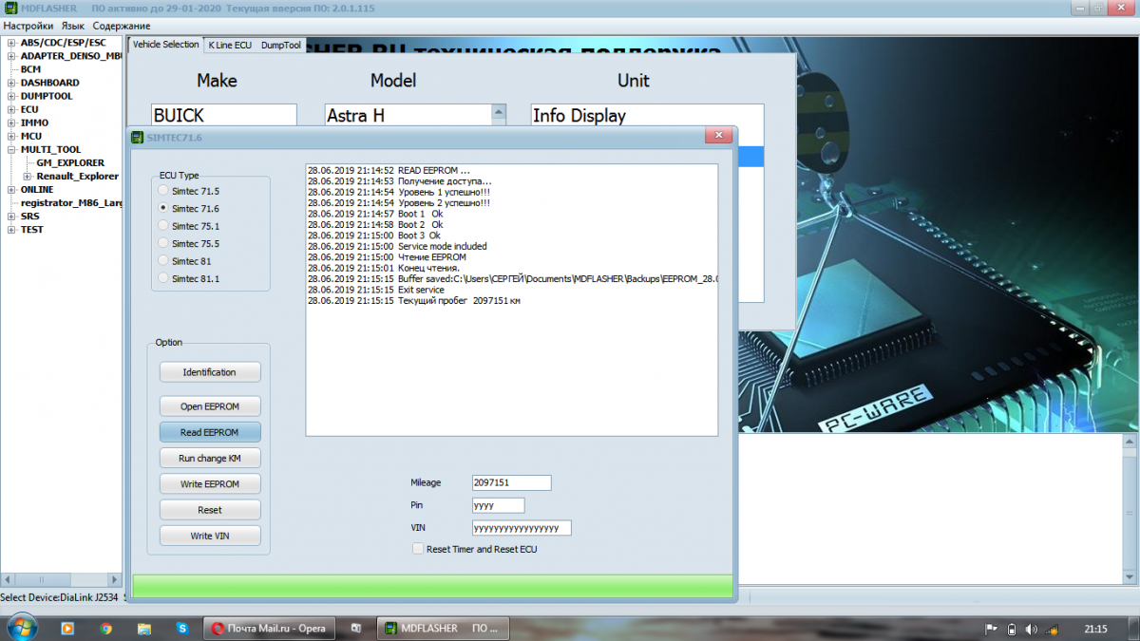
Task: Click the Mileage input field
Action: 511,482
